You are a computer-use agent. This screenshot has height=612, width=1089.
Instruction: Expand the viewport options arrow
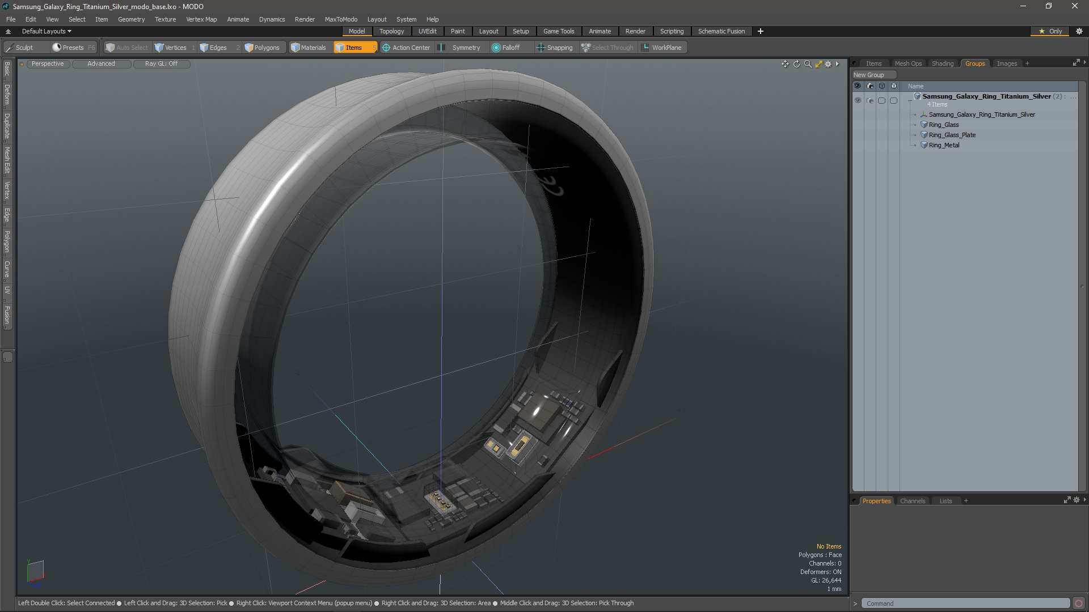(838, 64)
